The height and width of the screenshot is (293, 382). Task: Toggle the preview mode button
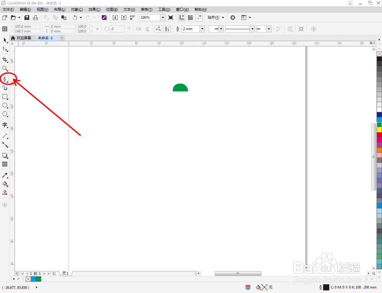click(159, 29)
